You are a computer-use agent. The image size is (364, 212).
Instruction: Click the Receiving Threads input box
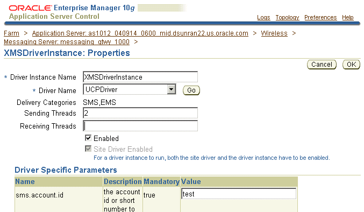(140, 126)
